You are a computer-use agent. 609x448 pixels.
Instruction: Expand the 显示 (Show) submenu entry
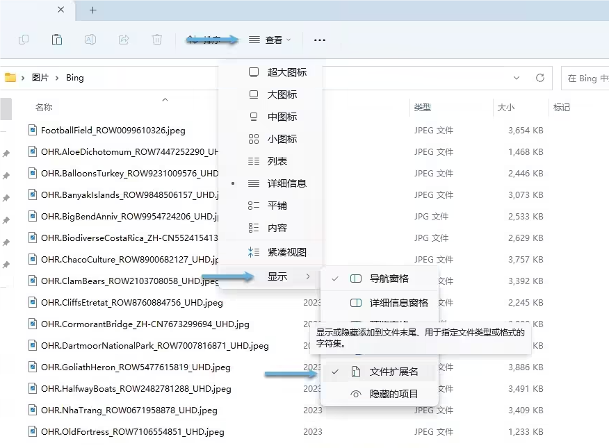point(277,276)
